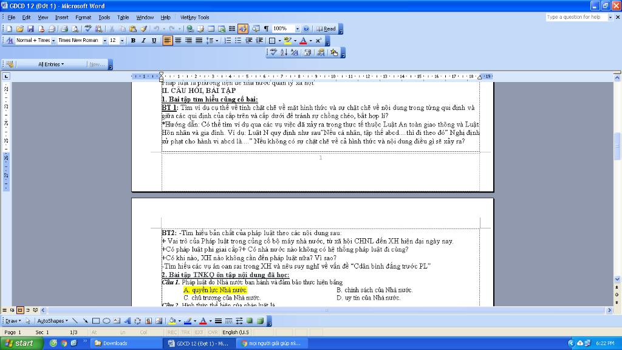622x350 pixels.
Task: Switch to Chrome taskbar window
Action: pos(272,343)
